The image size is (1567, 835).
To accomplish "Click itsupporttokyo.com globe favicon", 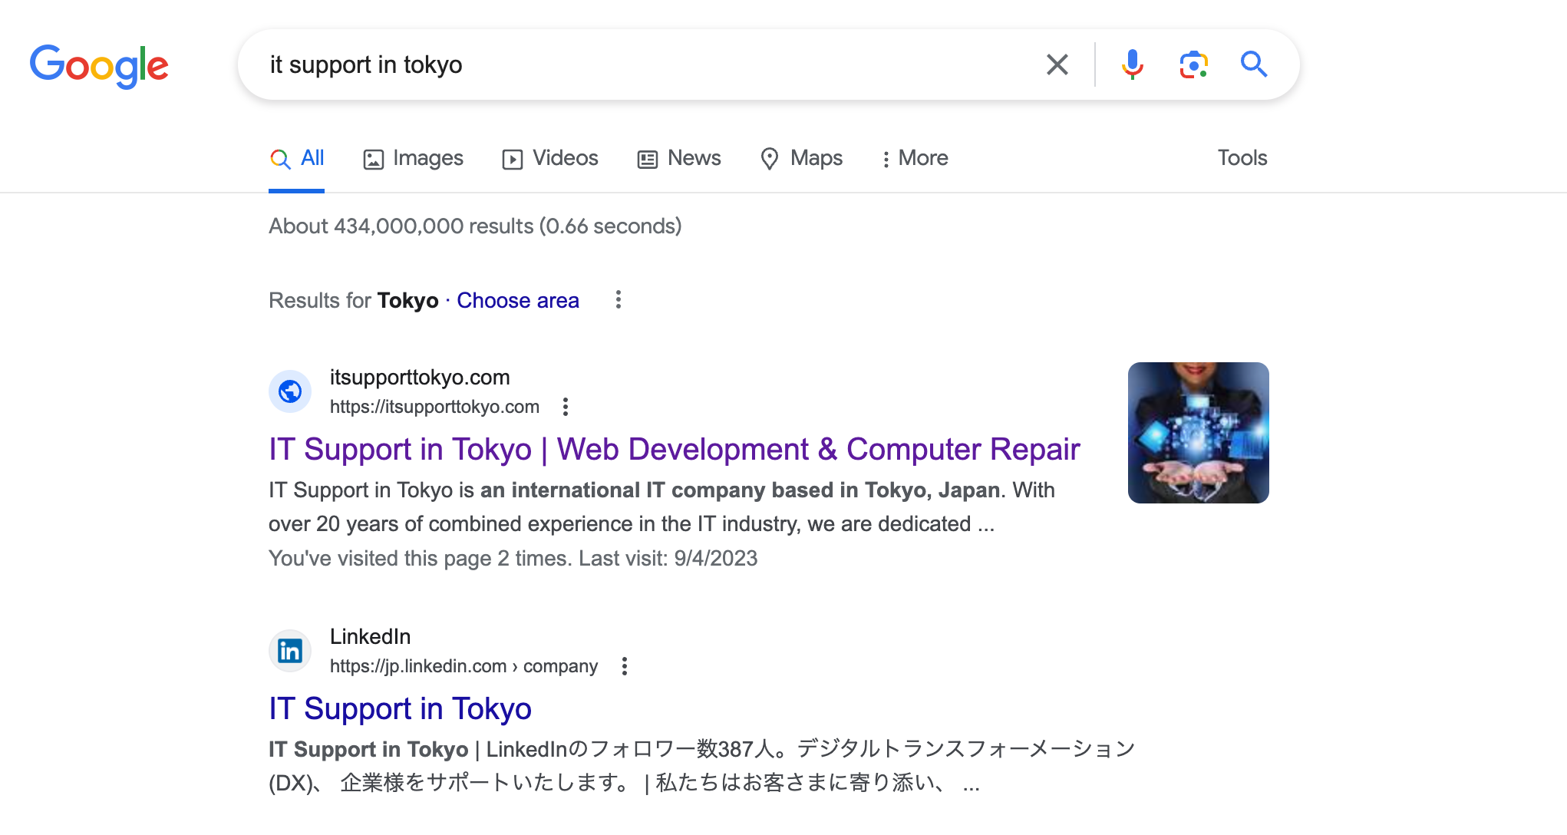I will click(x=290, y=391).
